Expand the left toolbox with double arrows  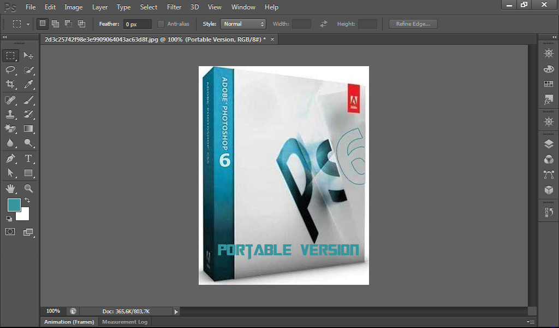(4, 37)
